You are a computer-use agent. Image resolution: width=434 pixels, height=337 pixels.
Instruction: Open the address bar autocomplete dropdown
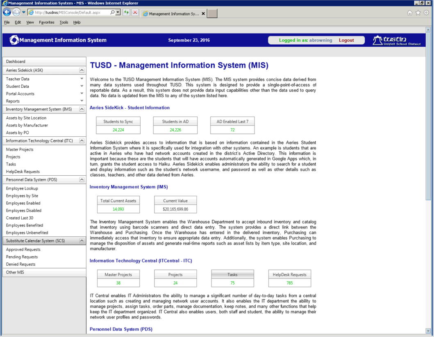118,12
